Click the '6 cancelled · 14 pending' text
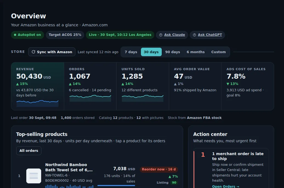This screenshot has width=284, height=188. pos(90,90)
